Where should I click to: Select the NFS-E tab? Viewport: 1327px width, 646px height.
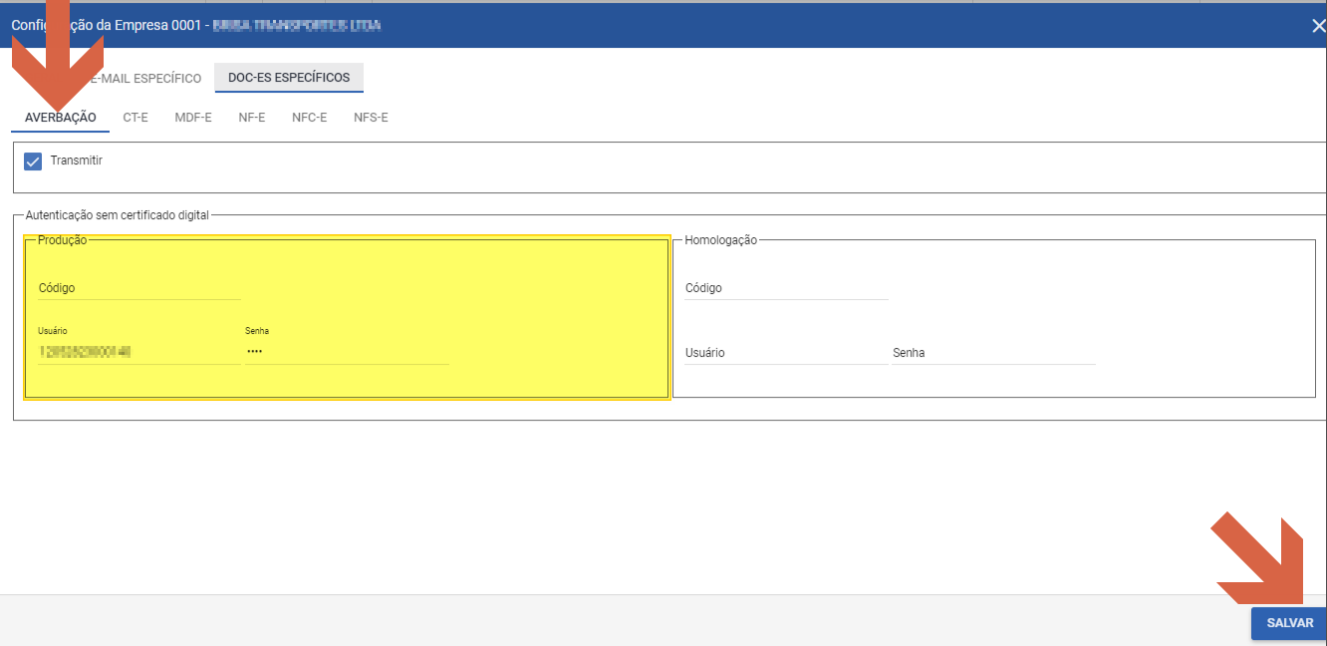click(371, 118)
